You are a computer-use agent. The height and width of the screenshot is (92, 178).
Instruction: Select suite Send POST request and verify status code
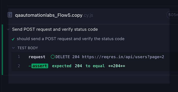55,29
